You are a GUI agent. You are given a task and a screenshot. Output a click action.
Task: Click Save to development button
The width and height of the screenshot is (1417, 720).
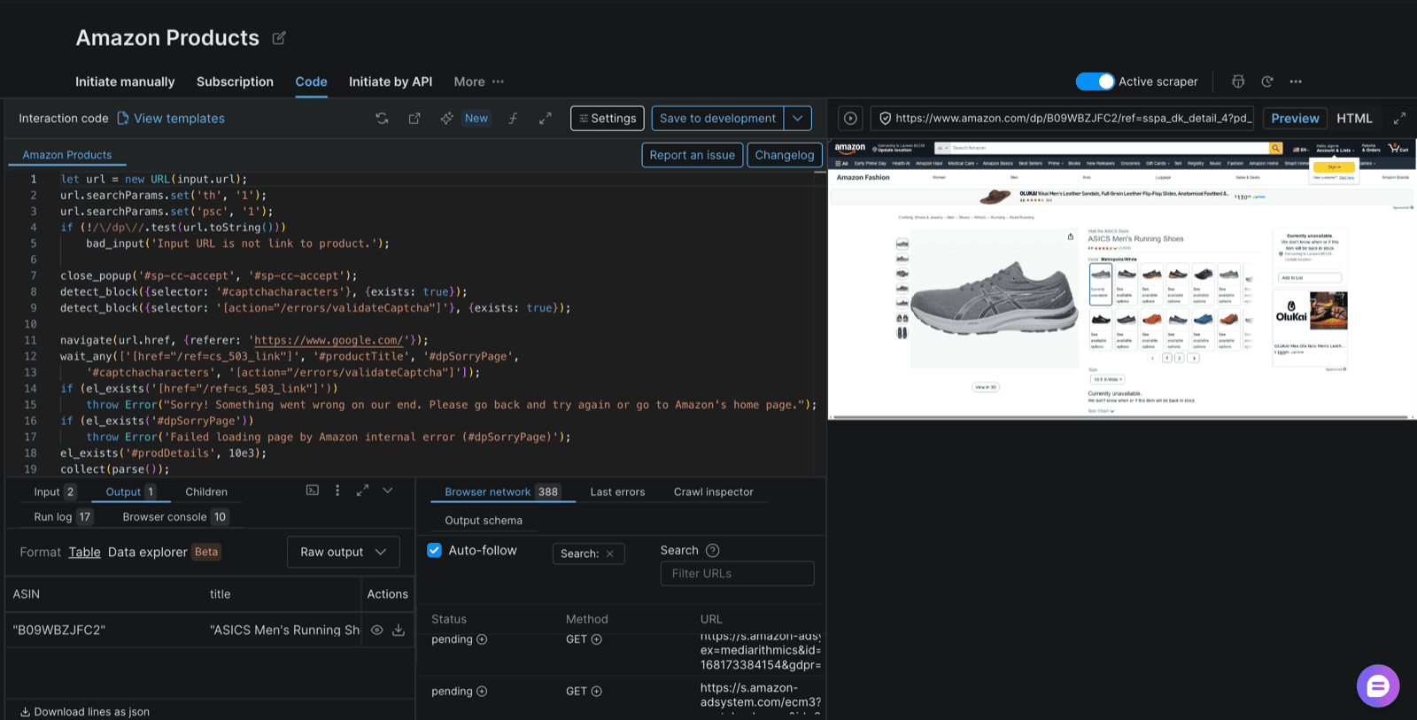[x=718, y=118]
